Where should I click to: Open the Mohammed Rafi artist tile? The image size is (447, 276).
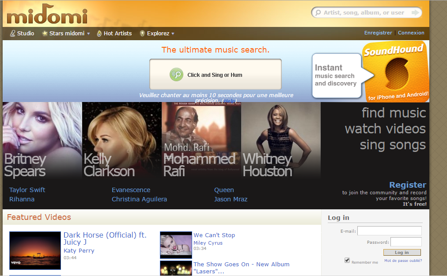(201, 140)
